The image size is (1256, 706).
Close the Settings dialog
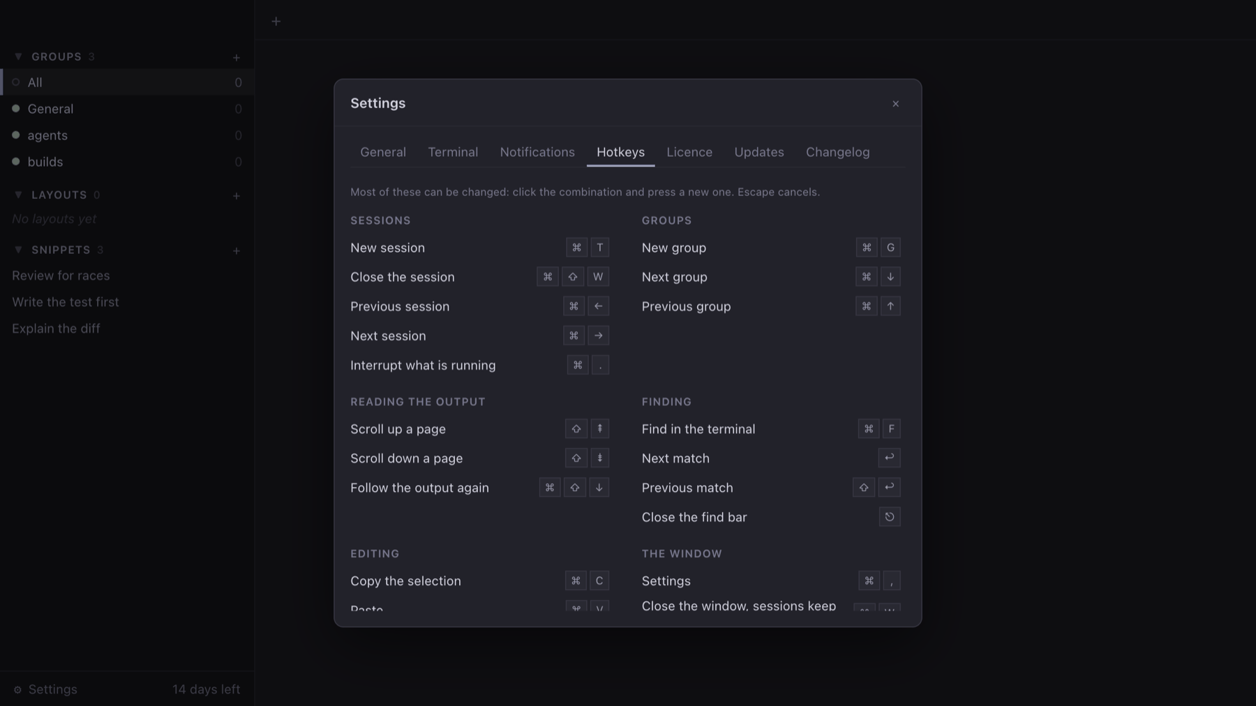pos(896,104)
